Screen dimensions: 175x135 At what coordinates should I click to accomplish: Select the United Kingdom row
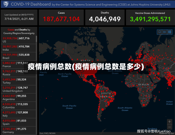18,89
